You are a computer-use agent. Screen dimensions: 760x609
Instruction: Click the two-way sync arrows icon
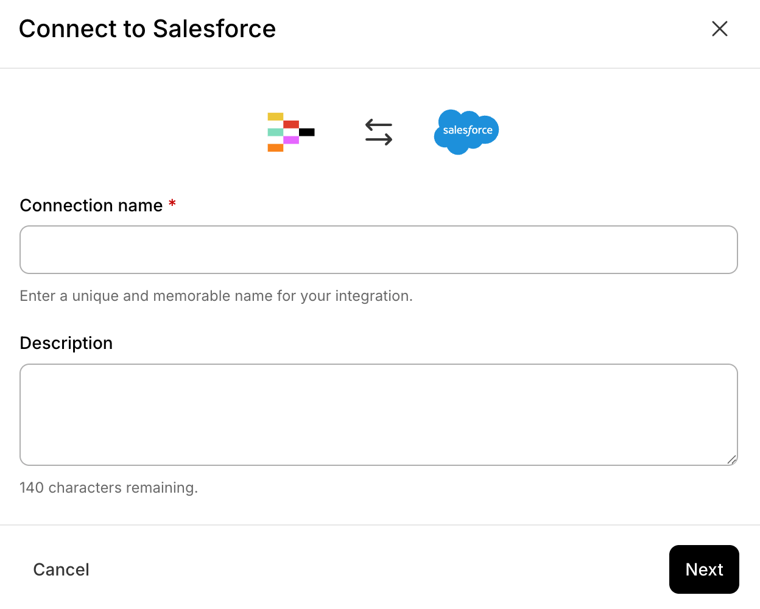click(379, 132)
